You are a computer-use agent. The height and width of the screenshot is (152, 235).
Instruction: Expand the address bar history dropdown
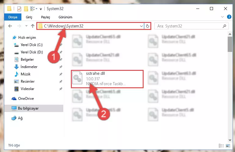[x=141, y=26]
